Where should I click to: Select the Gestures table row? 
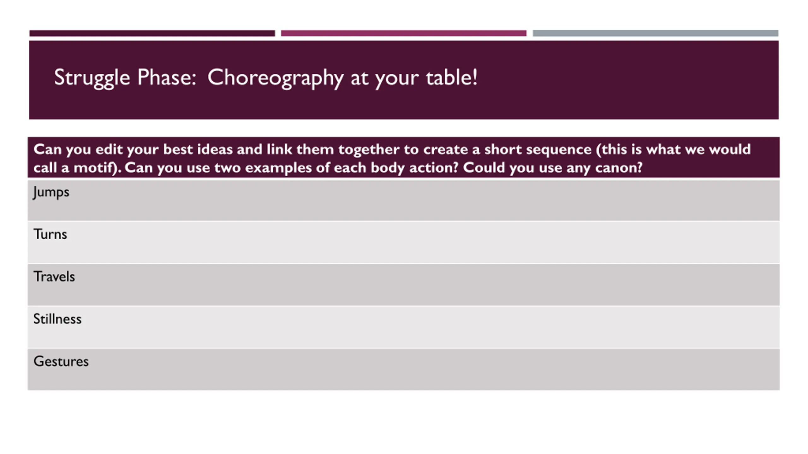pos(404,370)
